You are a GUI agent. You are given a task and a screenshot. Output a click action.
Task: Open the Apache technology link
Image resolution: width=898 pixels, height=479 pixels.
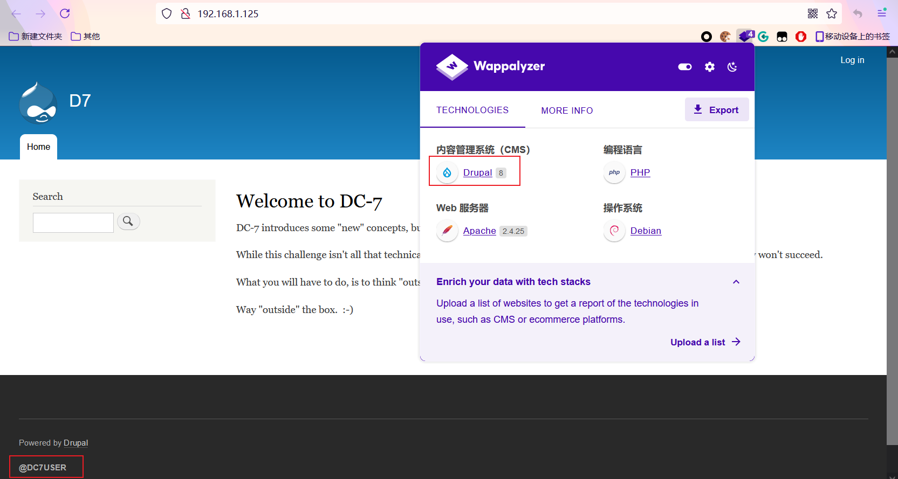coord(479,231)
